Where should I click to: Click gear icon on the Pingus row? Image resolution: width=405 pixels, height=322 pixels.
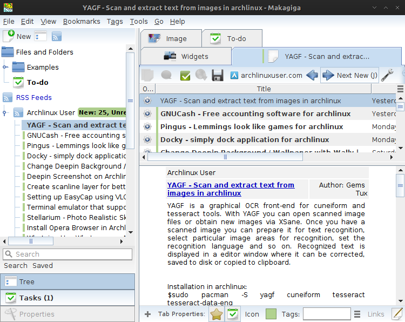[x=147, y=126]
